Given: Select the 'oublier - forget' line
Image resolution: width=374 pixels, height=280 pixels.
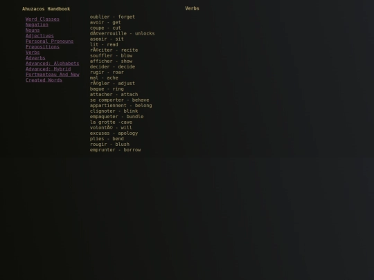Looking at the screenshot, I should tap(112, 17).
